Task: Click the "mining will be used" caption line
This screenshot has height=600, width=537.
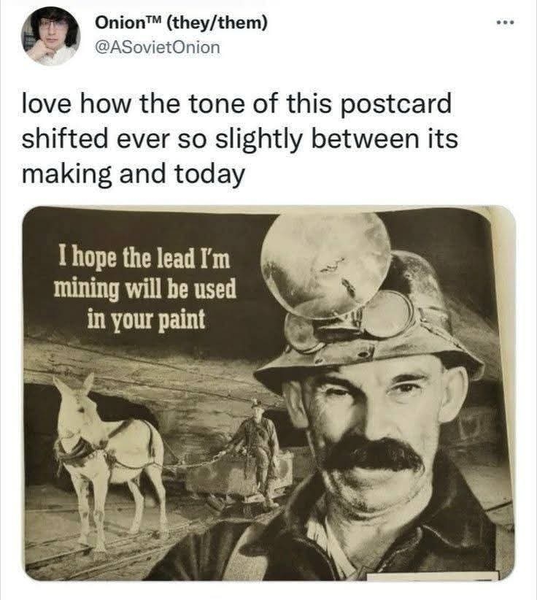Action: [x=146, y=289]
